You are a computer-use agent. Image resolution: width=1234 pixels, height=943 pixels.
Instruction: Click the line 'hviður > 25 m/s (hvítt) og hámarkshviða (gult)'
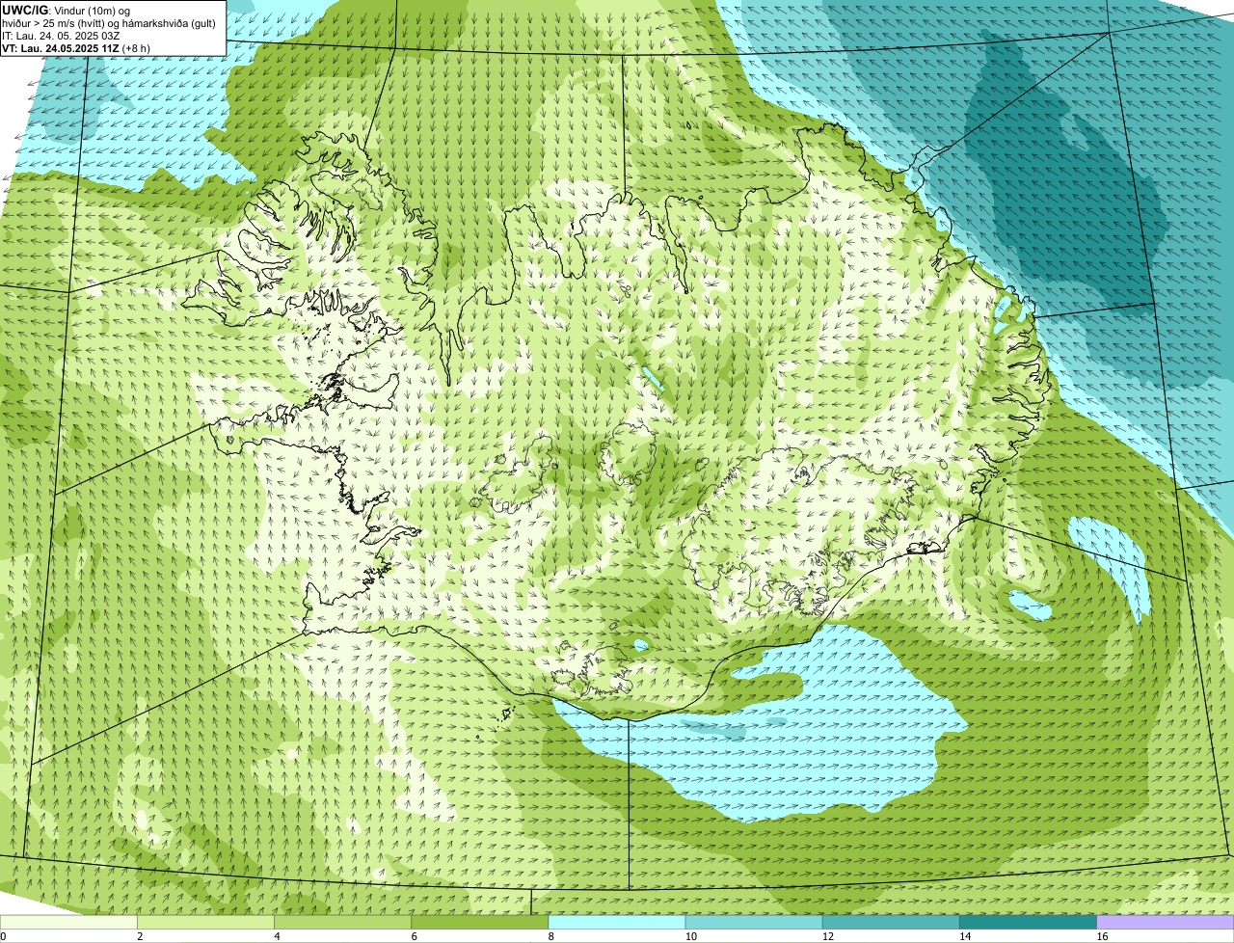tap(109, 22)
